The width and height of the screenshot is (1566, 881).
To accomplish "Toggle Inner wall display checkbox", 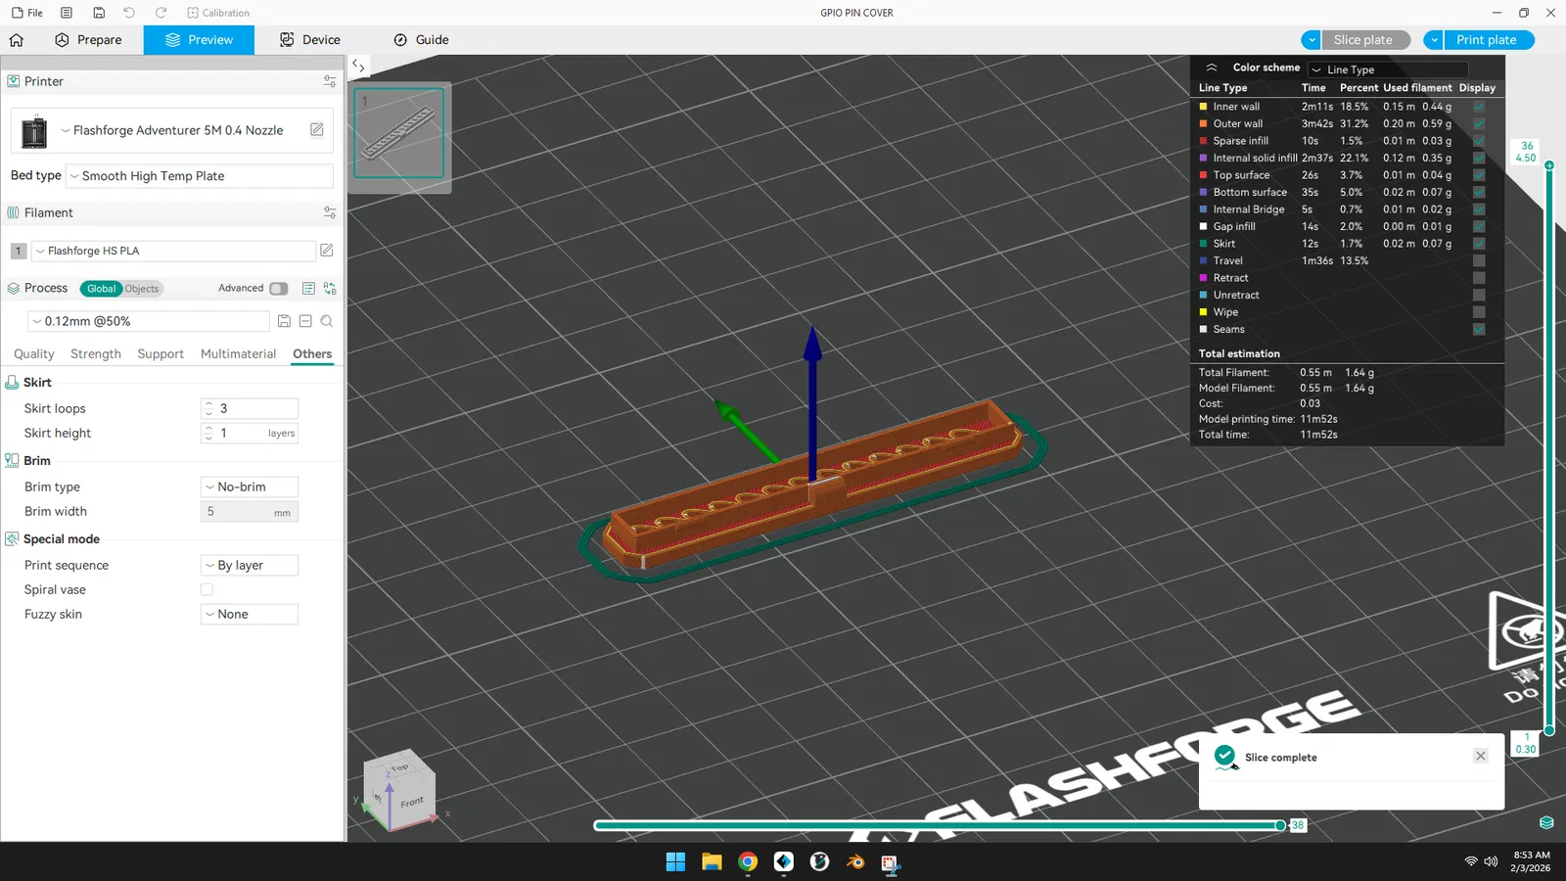I will (x=1479, y=107).
